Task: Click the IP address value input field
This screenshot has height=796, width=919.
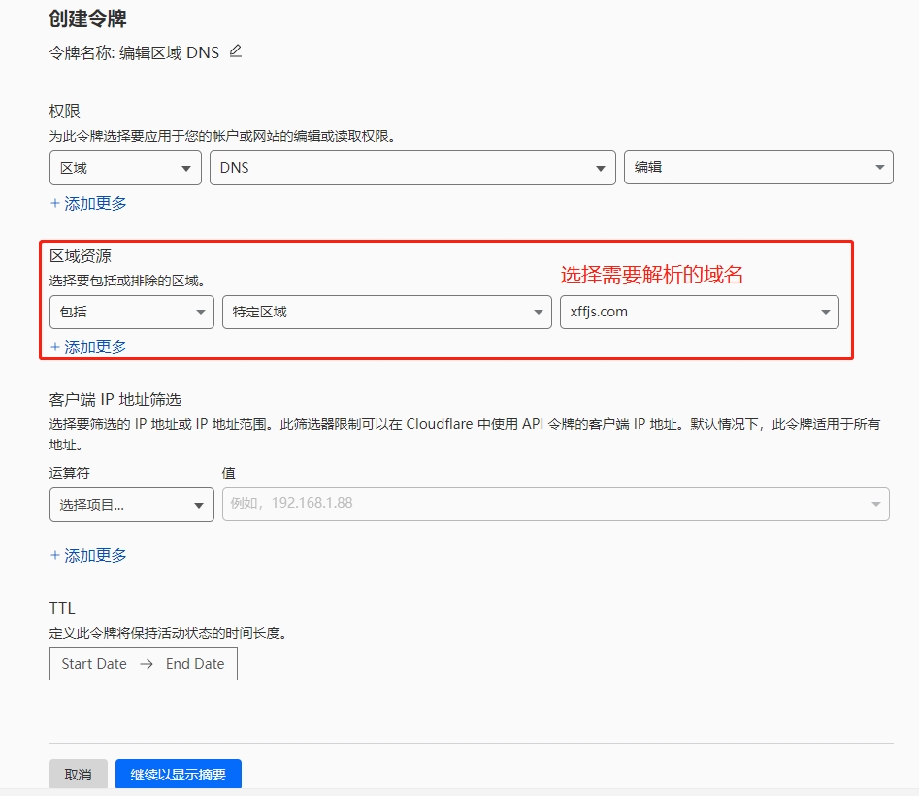Action: (x=543, y=504)
